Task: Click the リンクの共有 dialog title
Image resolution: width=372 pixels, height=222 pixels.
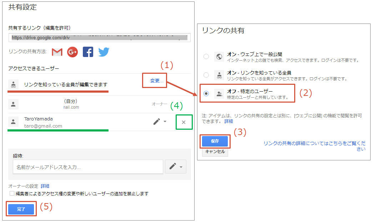Action: (223, 31)
